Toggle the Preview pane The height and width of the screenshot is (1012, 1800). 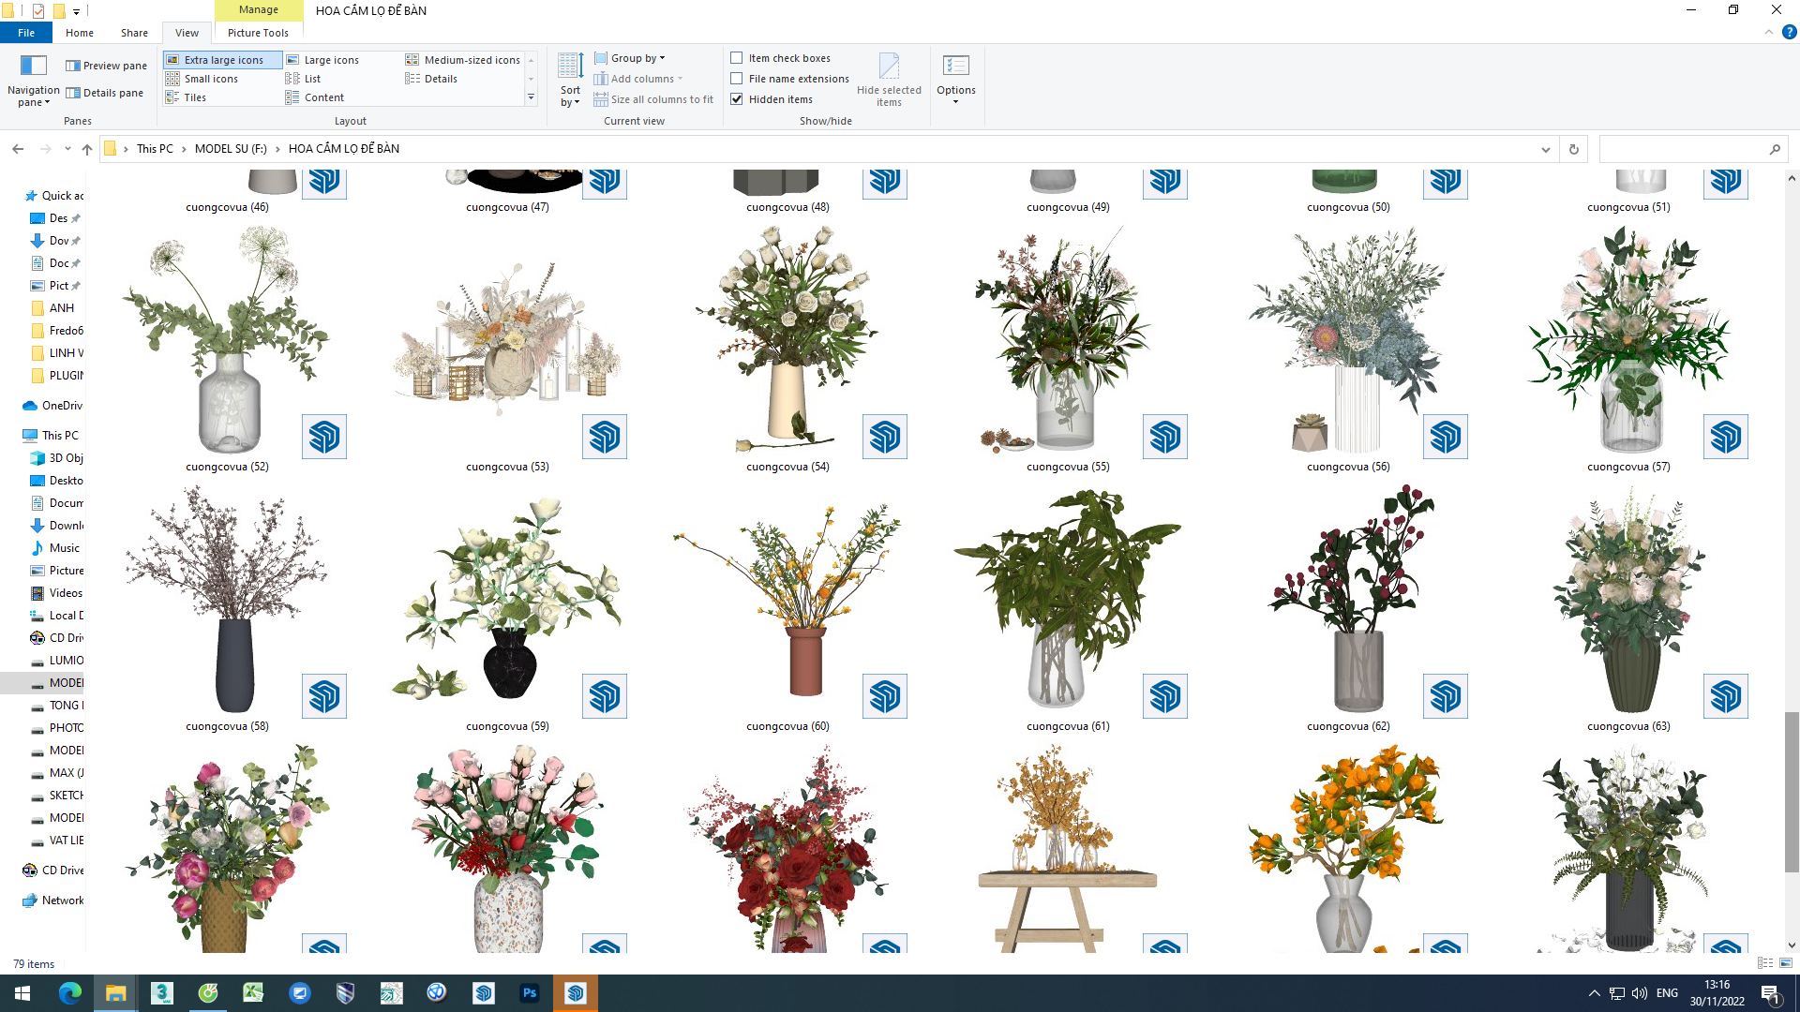106,66
